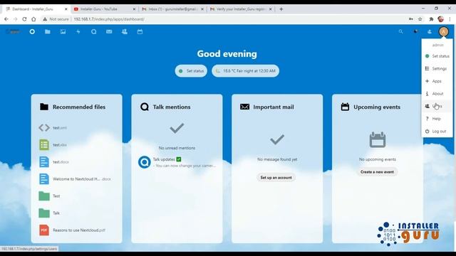Click the Good evening greeting text
The image size is (456, 256).
point(227,54)
